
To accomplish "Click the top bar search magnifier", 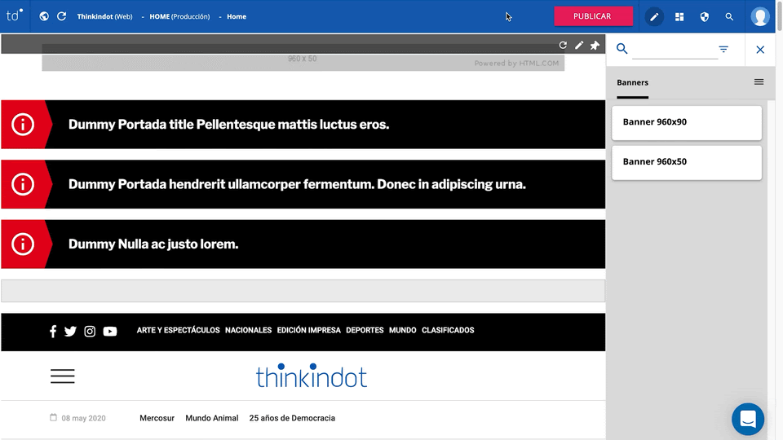I will click(x=729, y=16).
